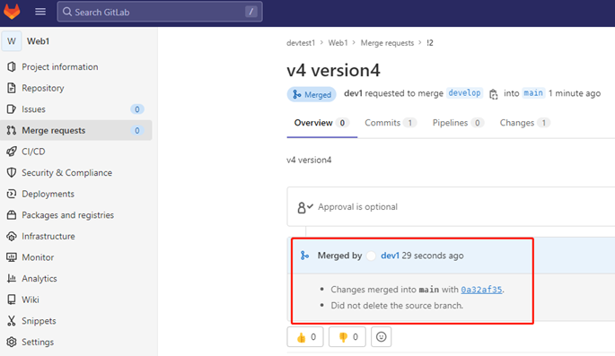Switch to the Commits tab
The width and height of the screenshot is (615, 356).
click(390, 123)
